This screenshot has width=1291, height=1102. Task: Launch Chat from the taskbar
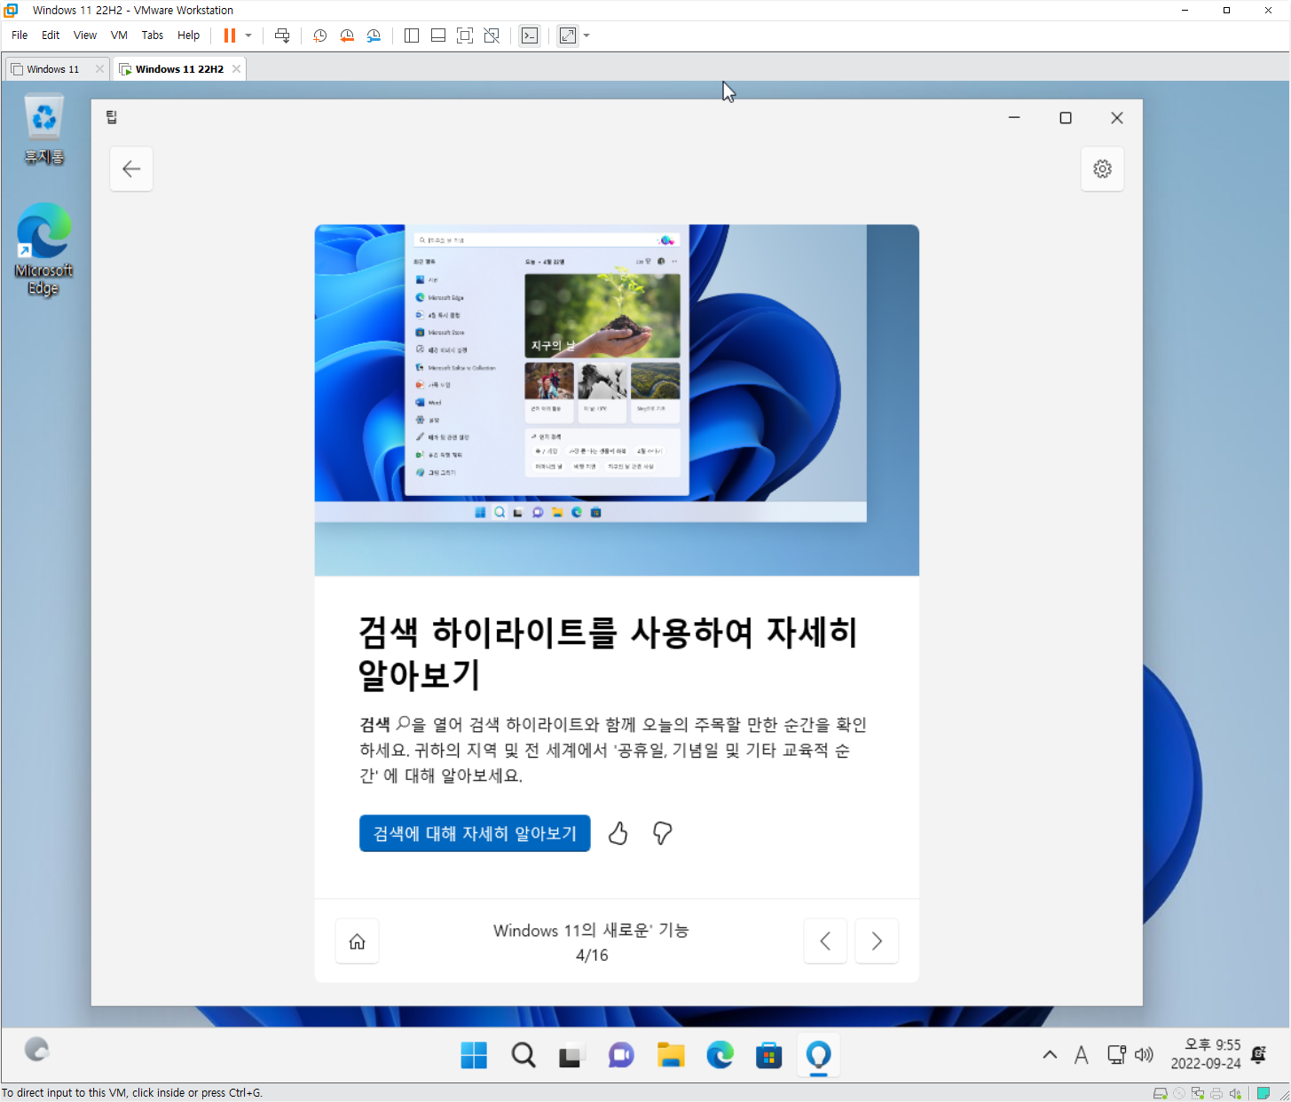(621, 1055)
